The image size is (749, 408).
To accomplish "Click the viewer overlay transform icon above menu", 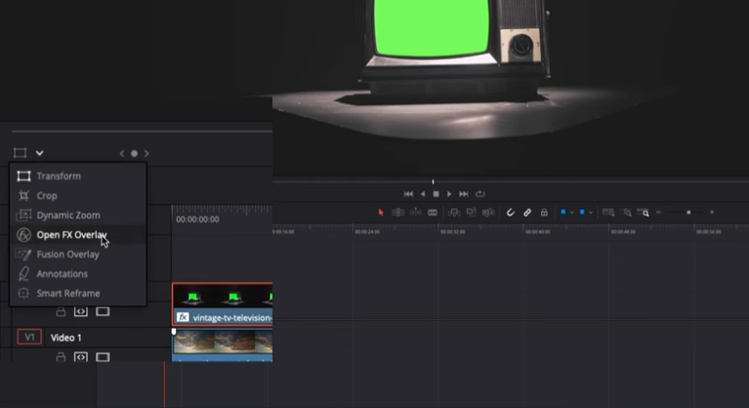I will (20, 152).
